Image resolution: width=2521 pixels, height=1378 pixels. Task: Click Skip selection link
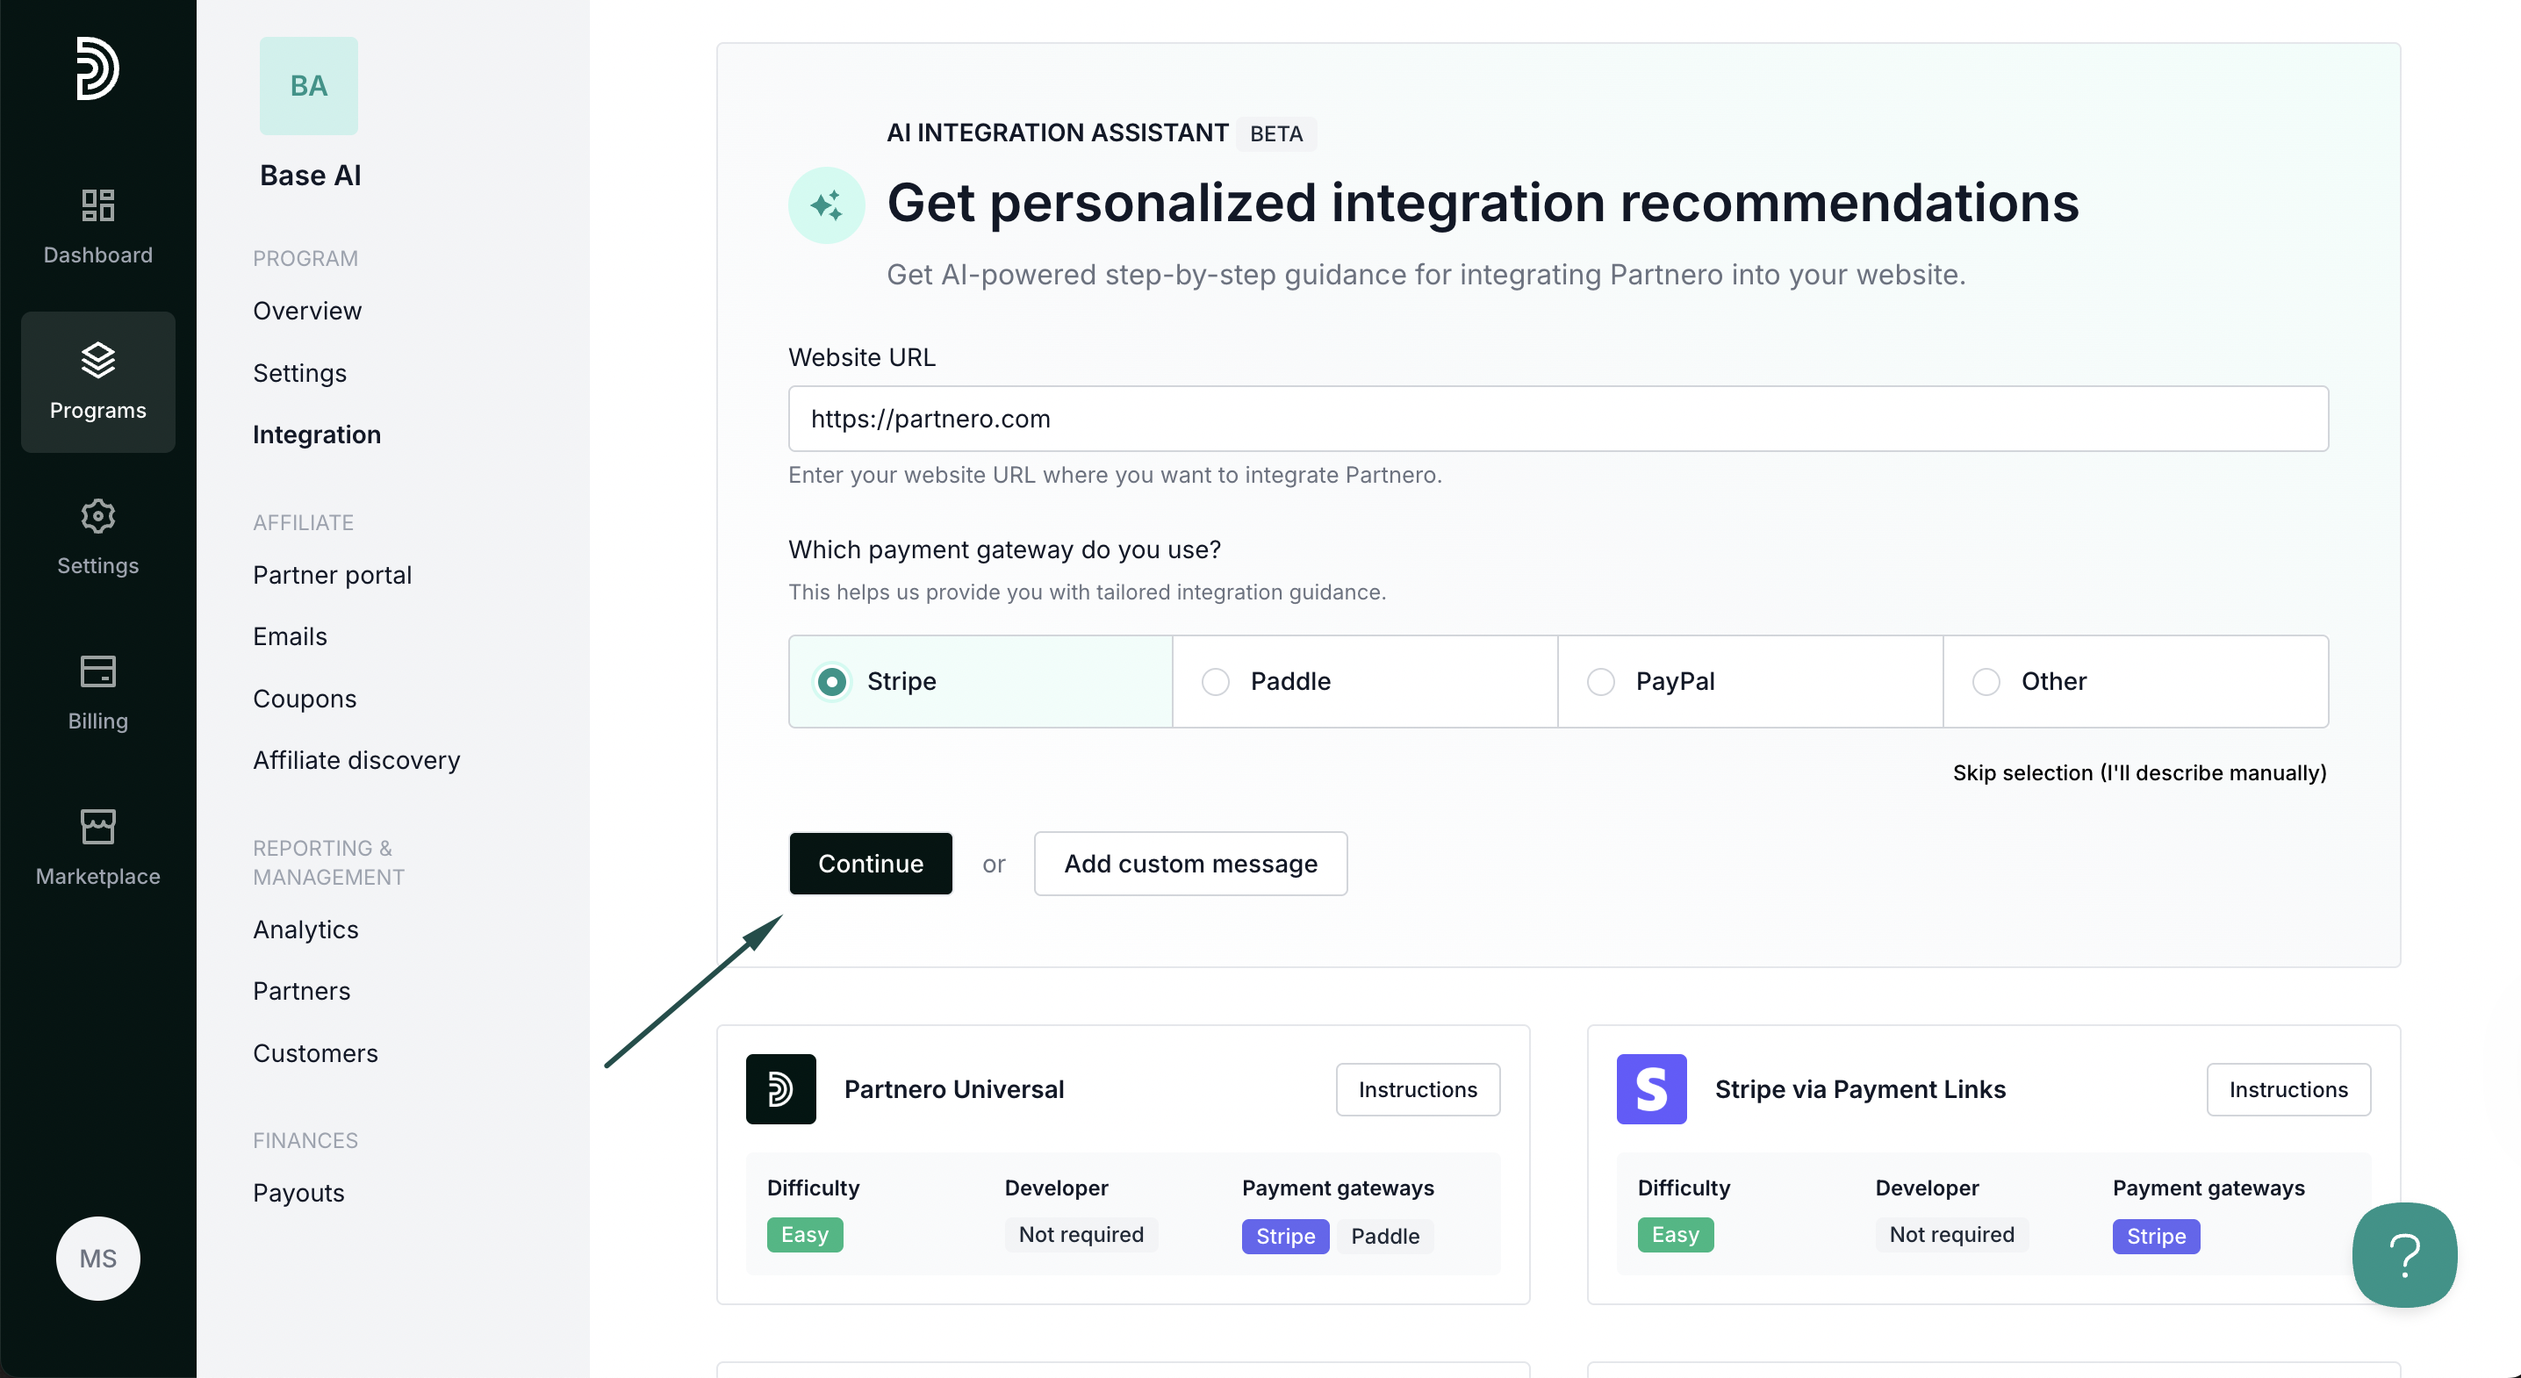(x=2139, y=773)
